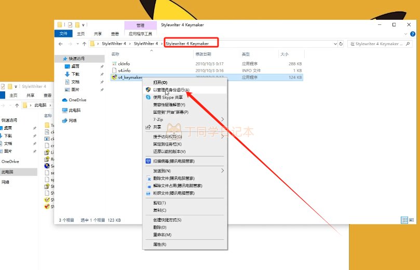Open the 主页 ribbon tab in Keymaker window
This screenshot has width=420, height=270.
(x=80, y=34)
